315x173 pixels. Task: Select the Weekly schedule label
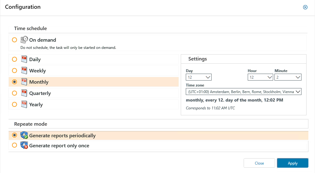coord(37,71)
